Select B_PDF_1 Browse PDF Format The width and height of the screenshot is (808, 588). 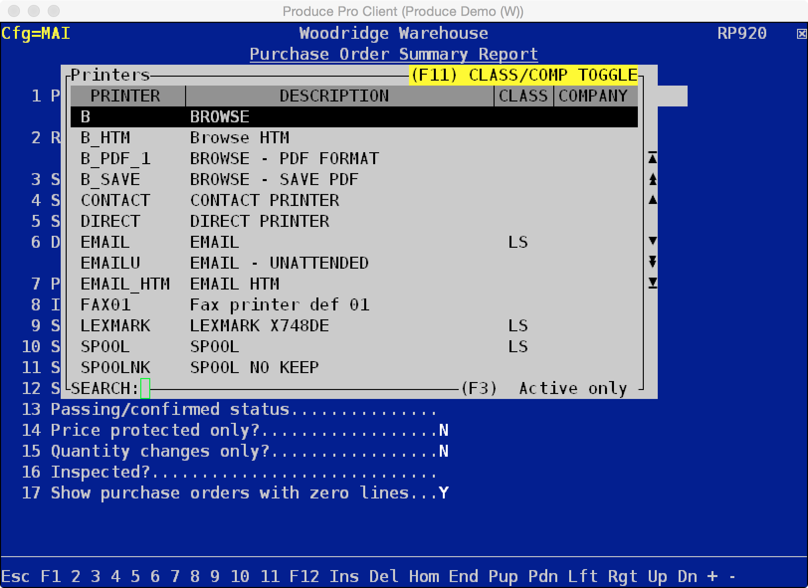coord(354,159)
